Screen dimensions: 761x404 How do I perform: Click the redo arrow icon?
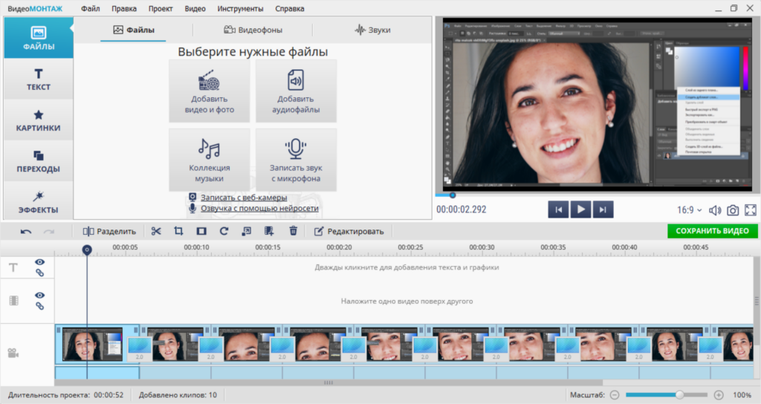click(x=49, y=232)
